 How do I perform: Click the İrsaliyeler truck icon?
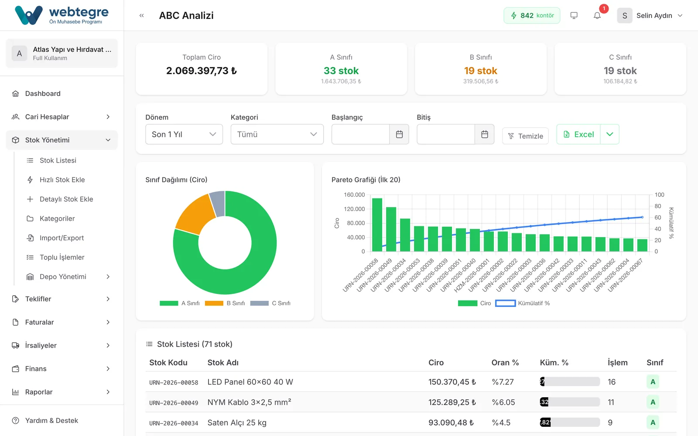[16, 345]
